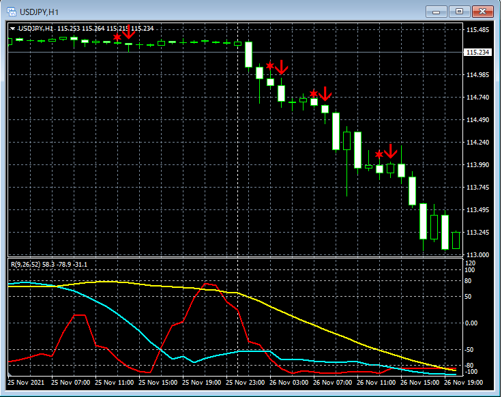The height and width of the screenshot is (397, 502).
Task: Click the 113.495 price scale label
Action: (x=477, y=209)
